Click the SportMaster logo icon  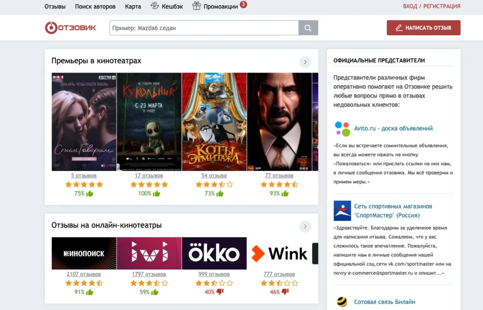coord(342,211)
